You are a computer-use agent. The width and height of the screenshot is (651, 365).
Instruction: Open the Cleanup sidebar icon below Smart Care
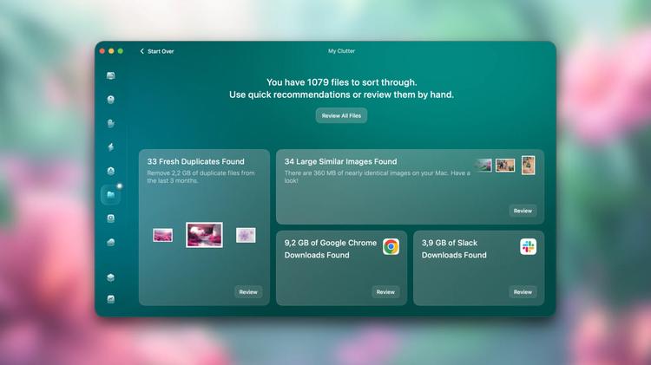coord(111,100)
